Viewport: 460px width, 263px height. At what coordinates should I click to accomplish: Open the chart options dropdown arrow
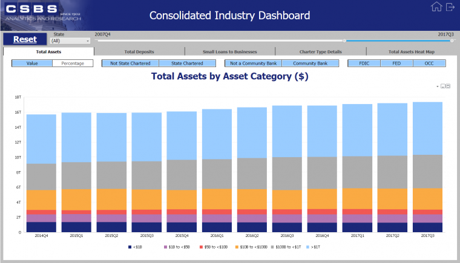pos(438,86)
